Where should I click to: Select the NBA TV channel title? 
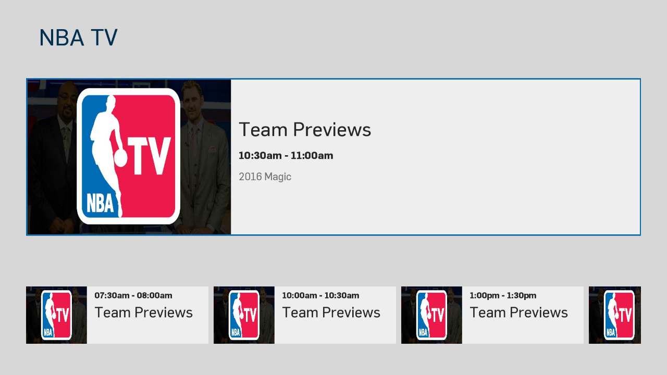(78, 37)
